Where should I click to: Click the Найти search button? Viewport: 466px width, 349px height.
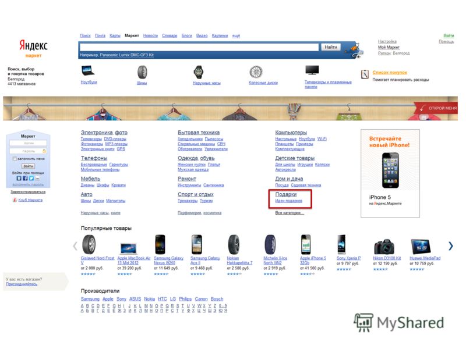pyautogui.click(x=330, y=47)
